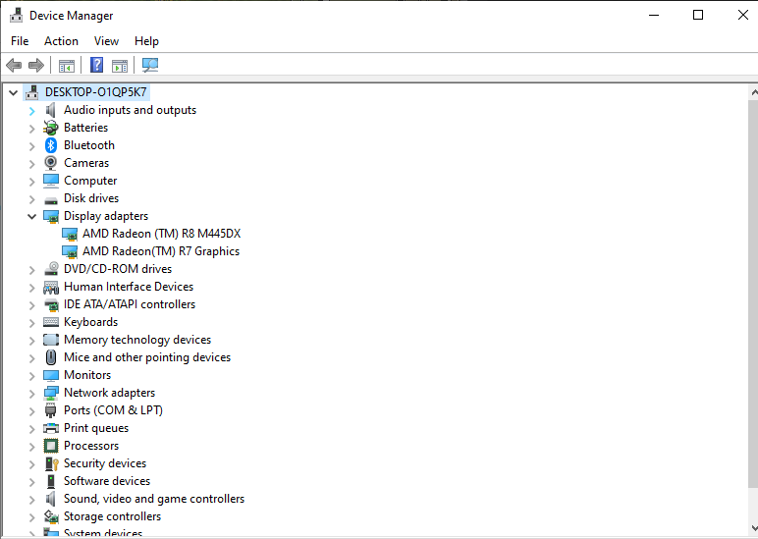Select the Keyboards category label
Image resolution: width=758 pixels, height=539 pixels.
[x=91, y=322]
